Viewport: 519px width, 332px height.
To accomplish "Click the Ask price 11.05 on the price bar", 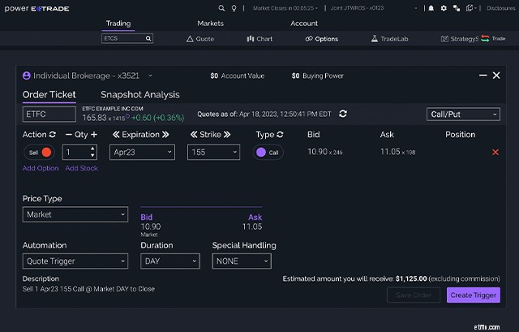I will click(x=252, y=226).
